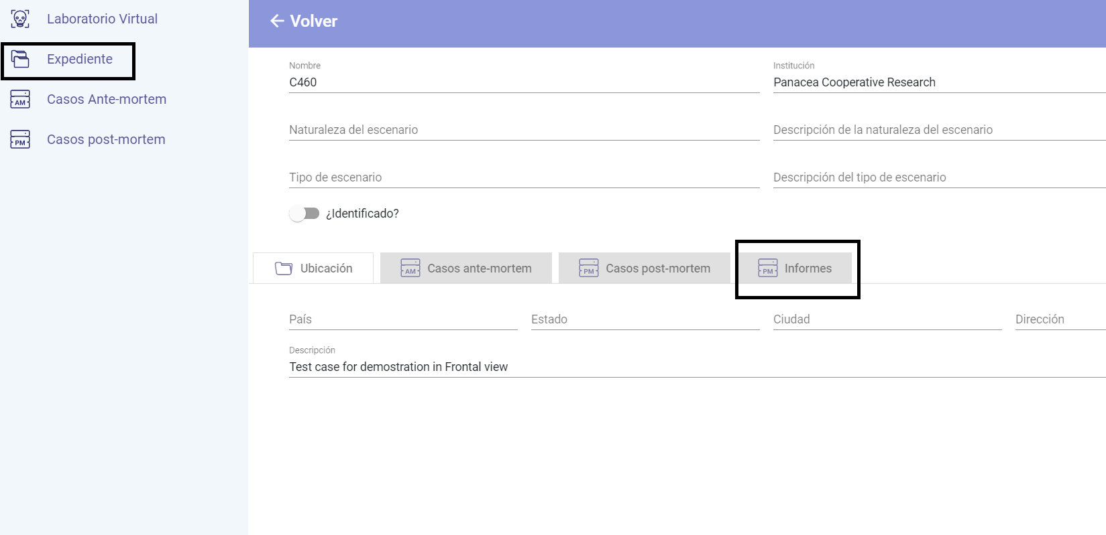Viewport: 1106px width, 535px height.
Task: Open Laboratorio Virtual from the sidebar
Action: pos(102,19)
